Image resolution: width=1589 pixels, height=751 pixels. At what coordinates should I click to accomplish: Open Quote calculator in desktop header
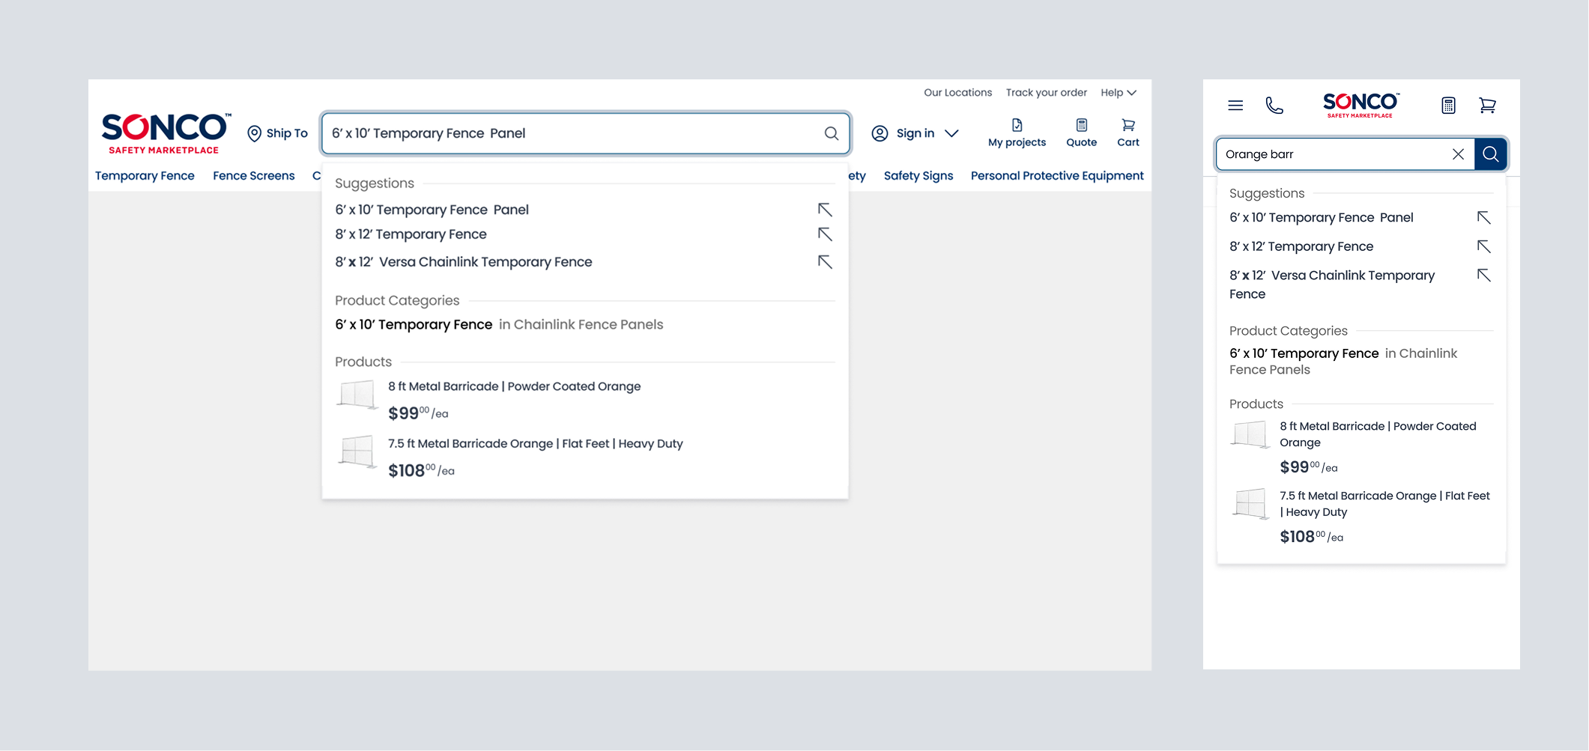point(1081,133)
